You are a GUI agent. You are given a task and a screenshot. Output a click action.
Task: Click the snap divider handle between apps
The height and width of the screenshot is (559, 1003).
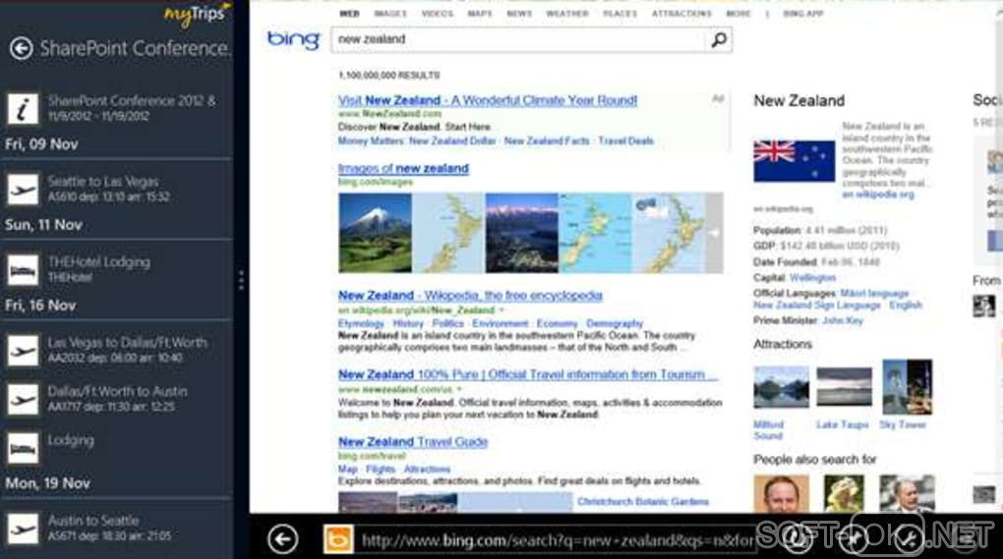241,280
